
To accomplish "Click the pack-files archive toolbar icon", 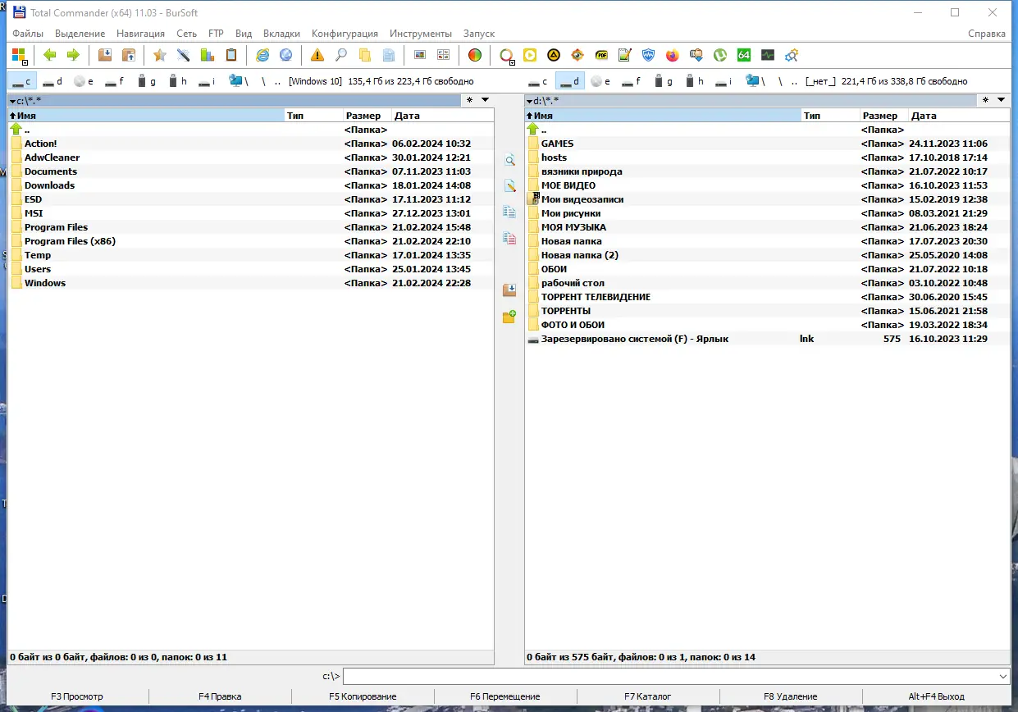I will pyautogui.click(x=105, y=55).
